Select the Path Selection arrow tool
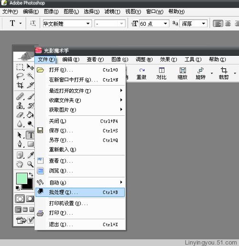The width and height of the screenshot is (239, 246). click(20, 135)
